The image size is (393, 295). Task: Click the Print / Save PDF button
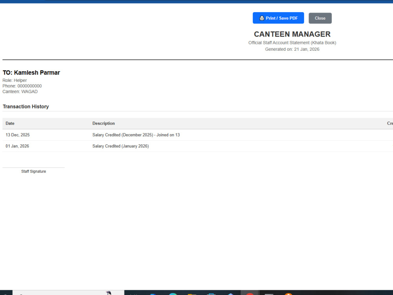(278, 18)
